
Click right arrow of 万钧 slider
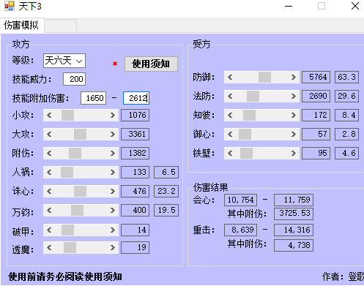(x=113, y=210)
